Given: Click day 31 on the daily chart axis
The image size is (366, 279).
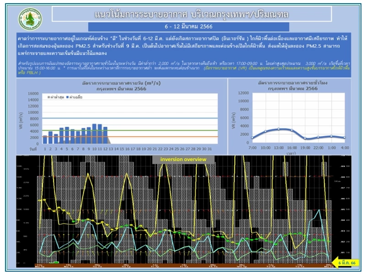Looking at the screenshot, I should [210, 149].
